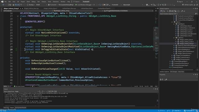This screenshot has width=199, height=112.
Task: Collapse the ListEntries folder
Action: (174, 38)
